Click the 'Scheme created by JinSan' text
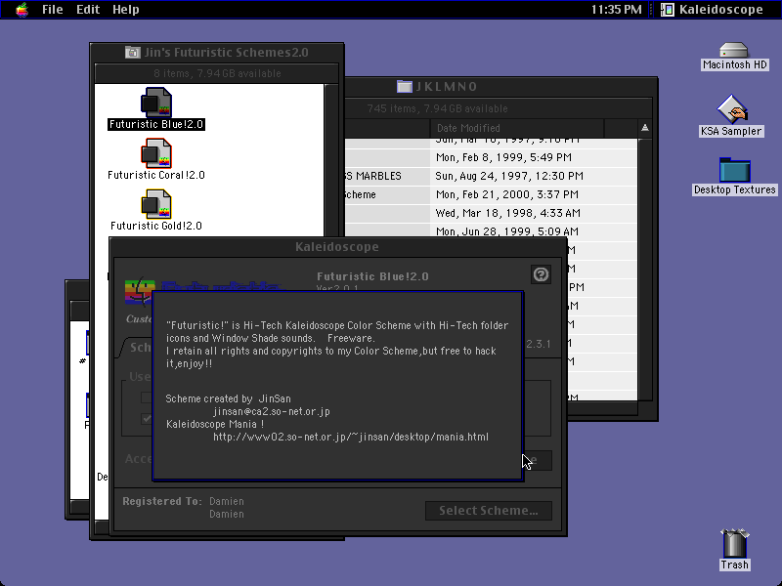 click(x=228, y=398)
